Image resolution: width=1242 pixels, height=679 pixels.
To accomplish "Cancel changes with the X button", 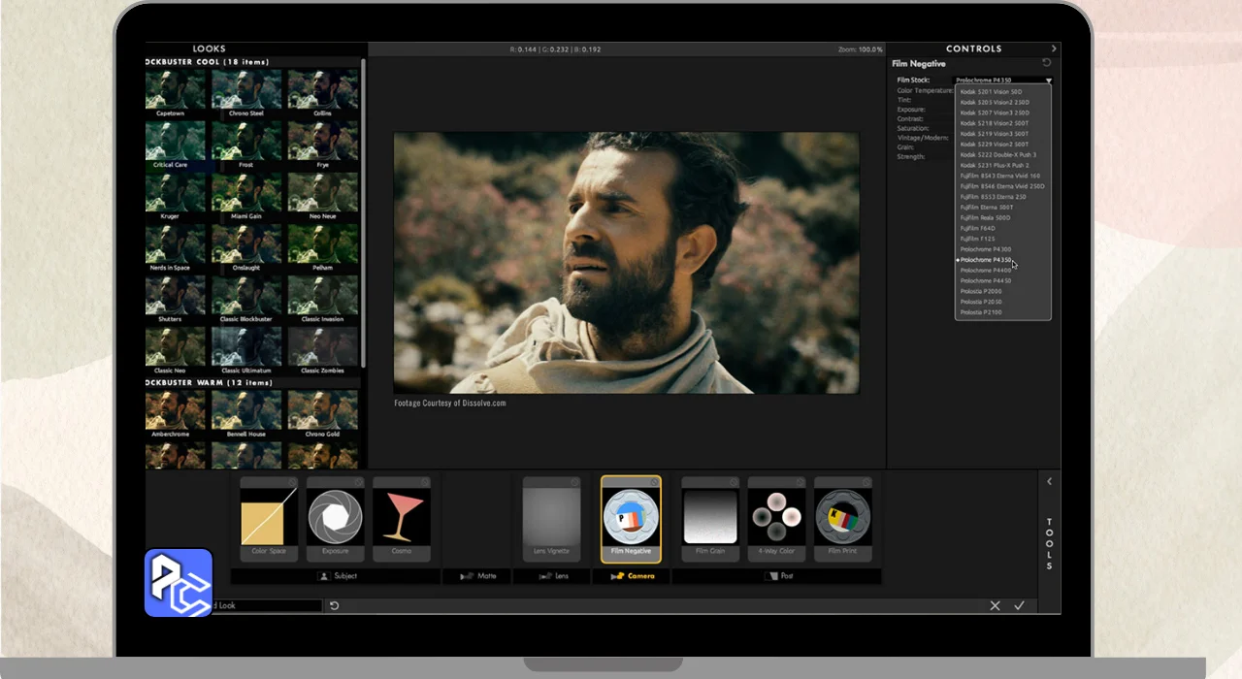I will coord(995,605).
